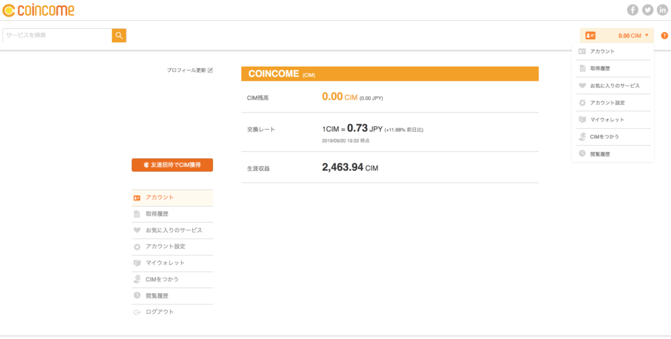Viewport: 671px width, 339px height.
Task: Click the 閲覧履歴 clock icon in dropdown menu
Action: 582,154
